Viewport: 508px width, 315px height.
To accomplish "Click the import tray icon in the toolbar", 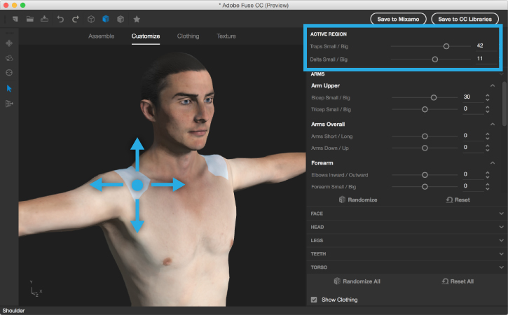I will tap(44, 19).
